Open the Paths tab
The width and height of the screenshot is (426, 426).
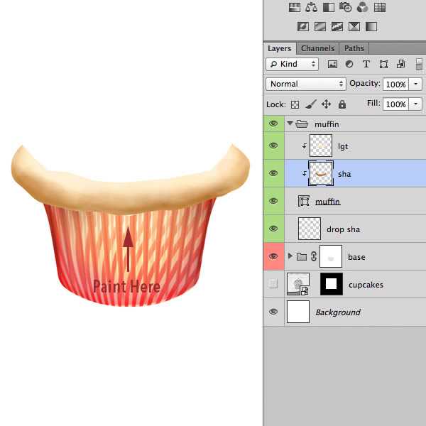click(x=354, y=48)
